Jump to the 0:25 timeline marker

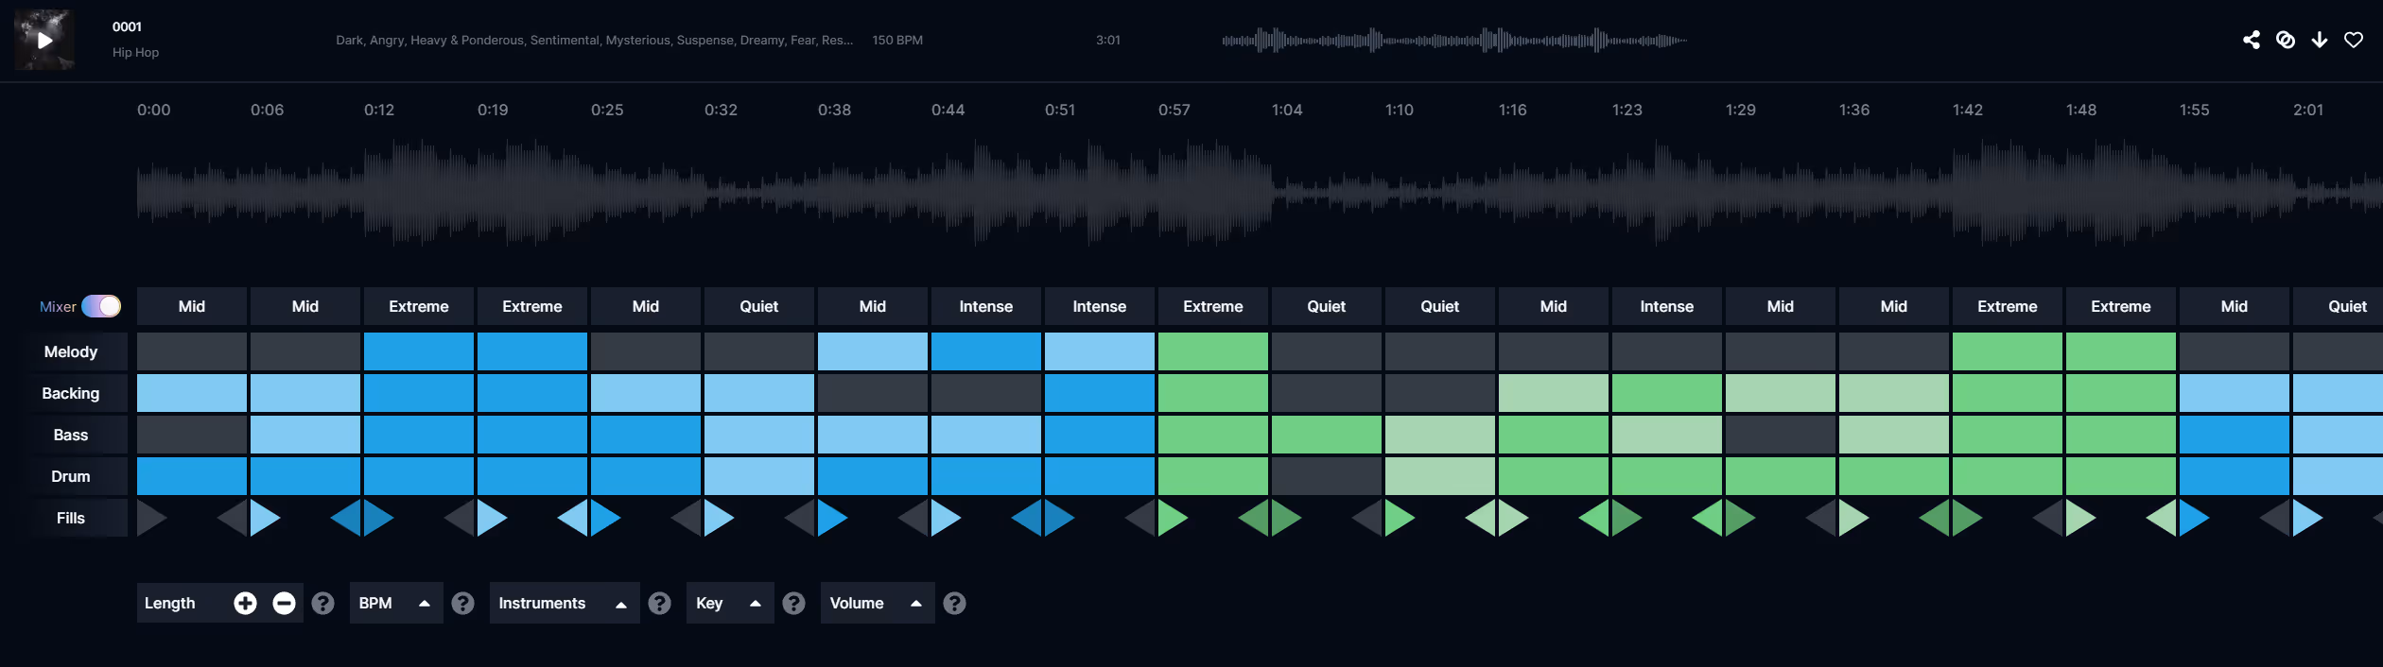[x=607, y=110]
